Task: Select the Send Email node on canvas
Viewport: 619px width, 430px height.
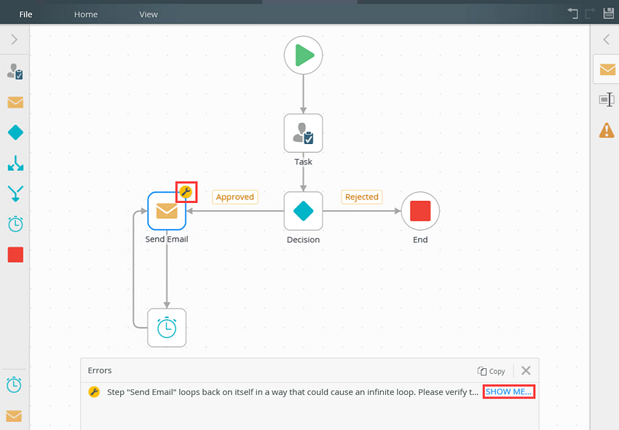Action: coord(167,211)
